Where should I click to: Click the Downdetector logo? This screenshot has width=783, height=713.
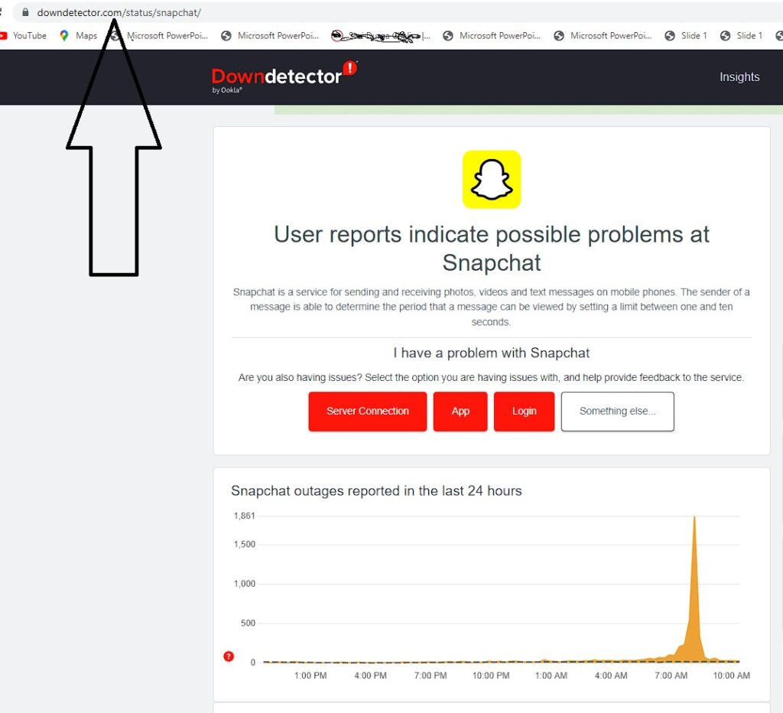point(284,77)
